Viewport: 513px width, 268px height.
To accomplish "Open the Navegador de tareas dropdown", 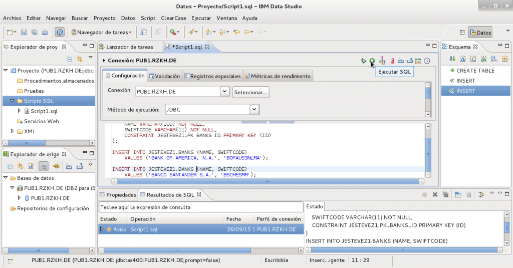I will click(x=130, y=32).
